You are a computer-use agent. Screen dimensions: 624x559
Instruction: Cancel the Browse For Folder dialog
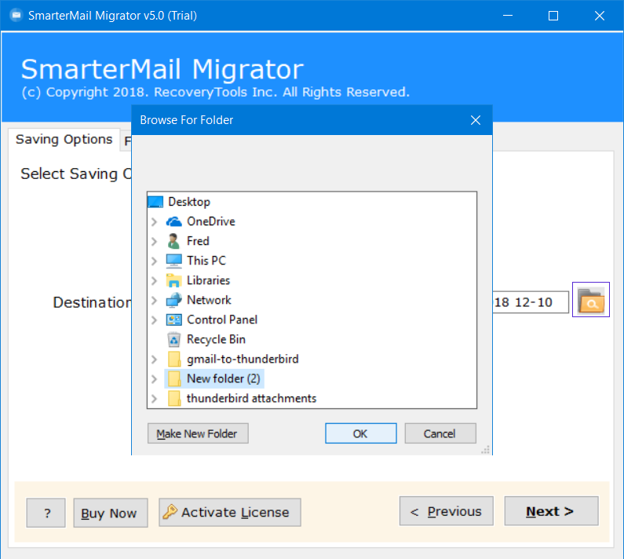click(440, 433)
